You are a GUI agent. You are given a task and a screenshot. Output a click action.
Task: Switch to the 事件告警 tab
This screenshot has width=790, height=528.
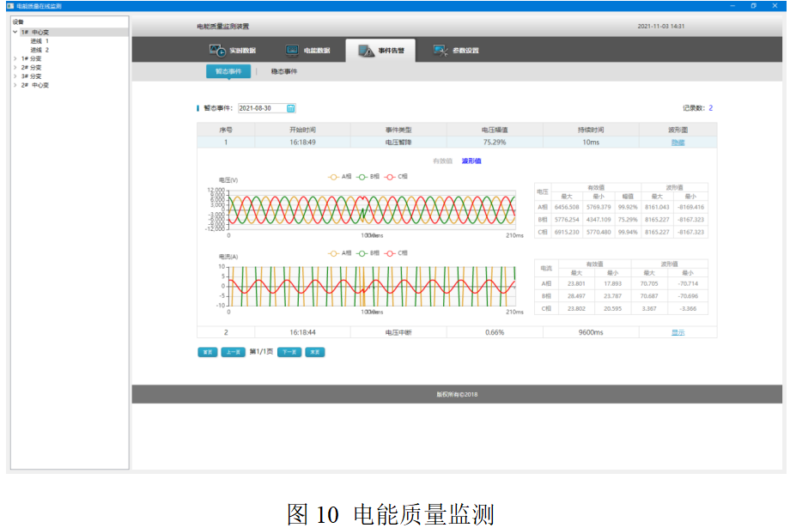(381, 51)
